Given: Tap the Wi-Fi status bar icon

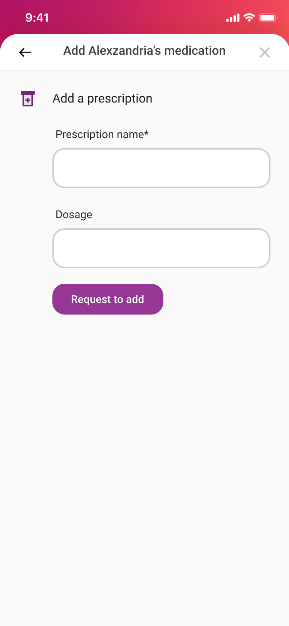Looking at the screenshot, I should (x=249, y=18).
